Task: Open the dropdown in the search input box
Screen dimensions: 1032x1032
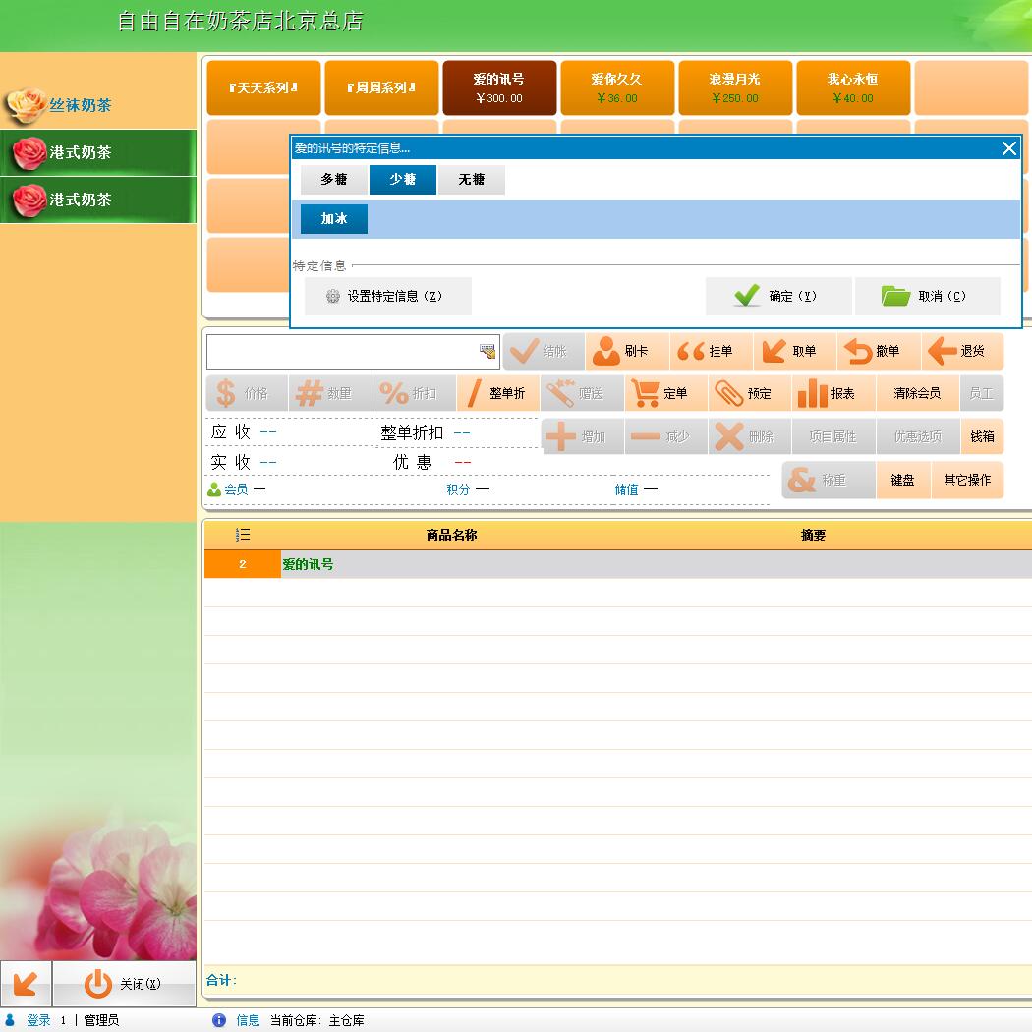Action: coord(487,352)
